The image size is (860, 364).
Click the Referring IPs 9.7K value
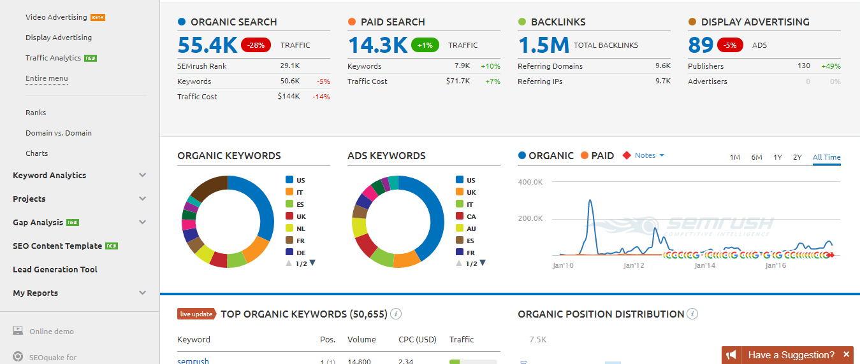coord(663,81)
